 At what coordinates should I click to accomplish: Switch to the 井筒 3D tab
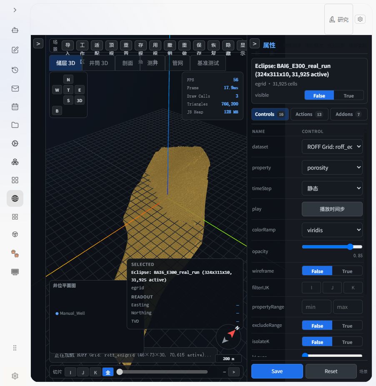(98, 63)
